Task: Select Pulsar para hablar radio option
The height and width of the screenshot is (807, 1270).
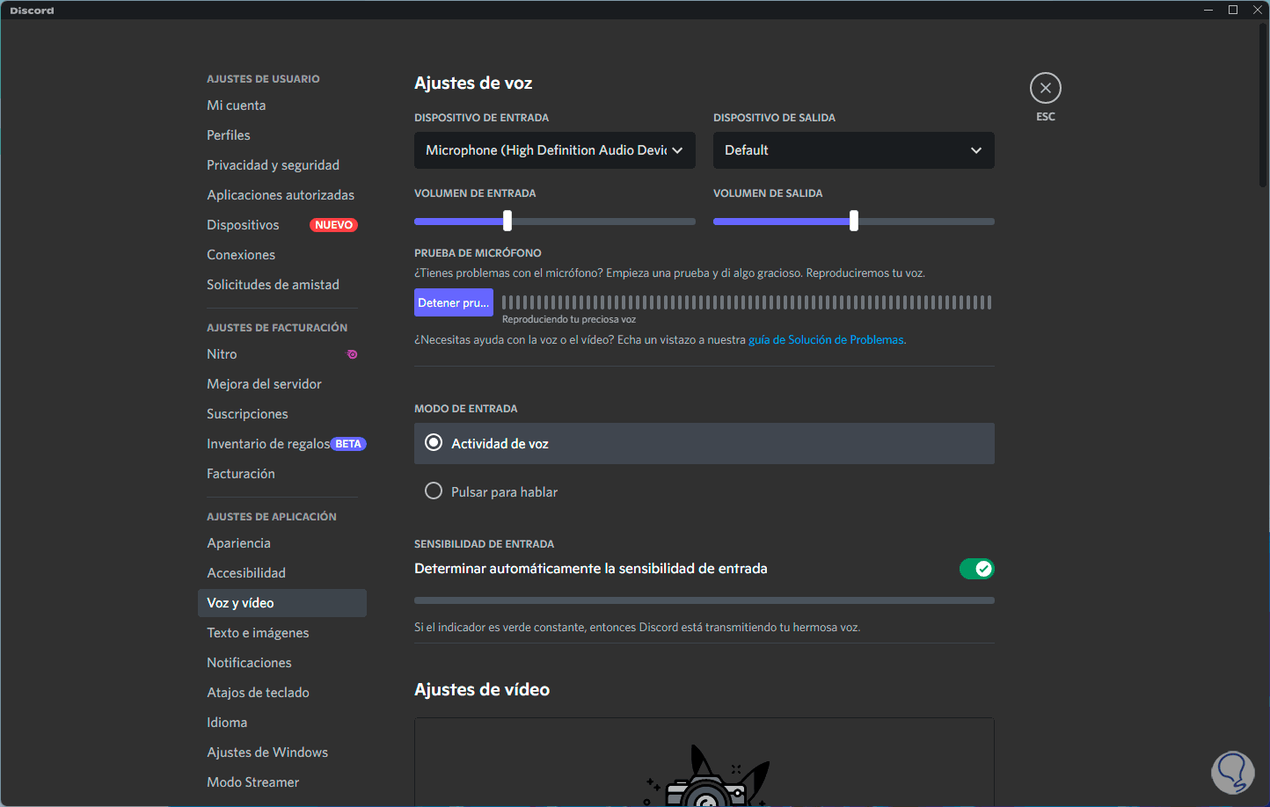Action: click(x=434, y=491)
